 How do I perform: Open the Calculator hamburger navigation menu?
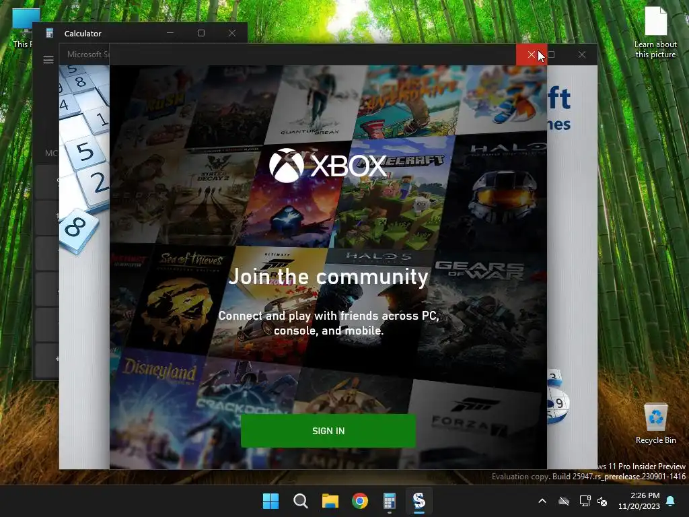(48, 60)
